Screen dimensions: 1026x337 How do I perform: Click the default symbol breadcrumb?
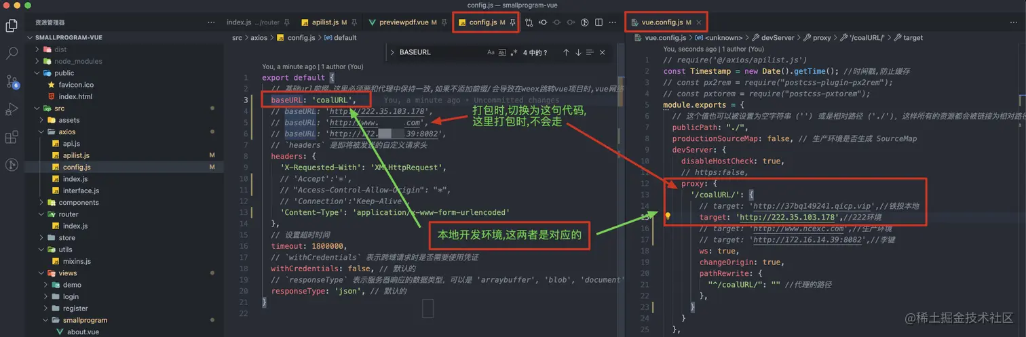click(340, 38)
